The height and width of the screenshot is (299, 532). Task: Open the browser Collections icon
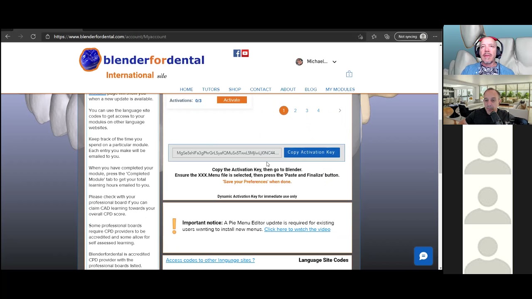[x=387, y=37]
